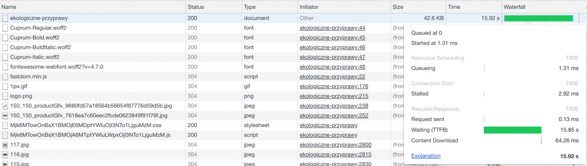Click the image icon beside 116.jpg

click(5, 155)
